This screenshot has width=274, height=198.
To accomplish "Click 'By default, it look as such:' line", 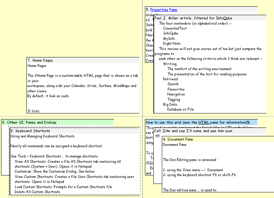I will (48, 96).
